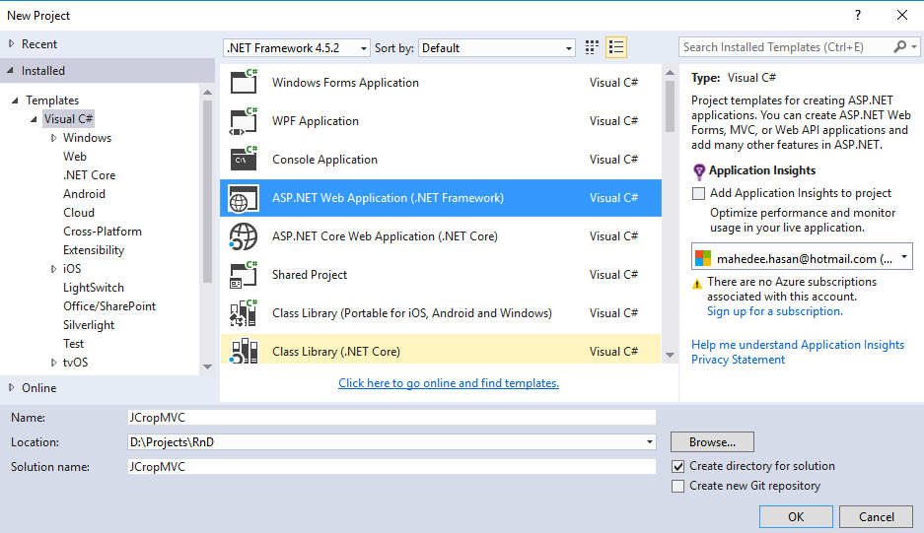The height and width of the screenshot is (533, 924).
Task: Select the Shared Project template name
Action: 310,275
